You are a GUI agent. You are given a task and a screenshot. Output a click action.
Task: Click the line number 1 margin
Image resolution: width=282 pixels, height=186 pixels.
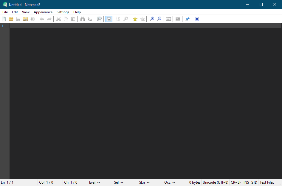pos(3,26)
